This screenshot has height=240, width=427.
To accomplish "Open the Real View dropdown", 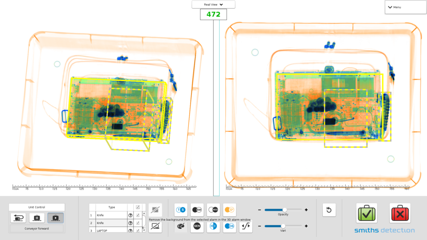I will [213, 5].
